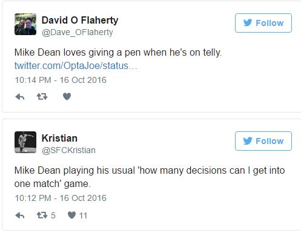Reply to David O Flaherty's tweet
This screenshot has width=301, height=233.
[20, 97]
